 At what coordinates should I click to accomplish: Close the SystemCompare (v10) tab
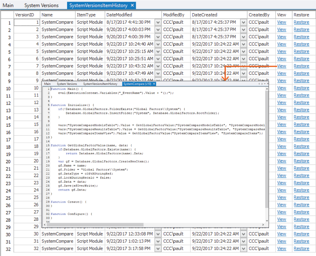pyautogui.click(x=154, y=84)
